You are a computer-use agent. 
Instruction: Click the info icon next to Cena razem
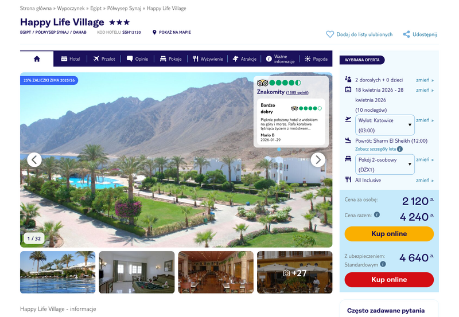pyautogui.click(x=377, y=214)
